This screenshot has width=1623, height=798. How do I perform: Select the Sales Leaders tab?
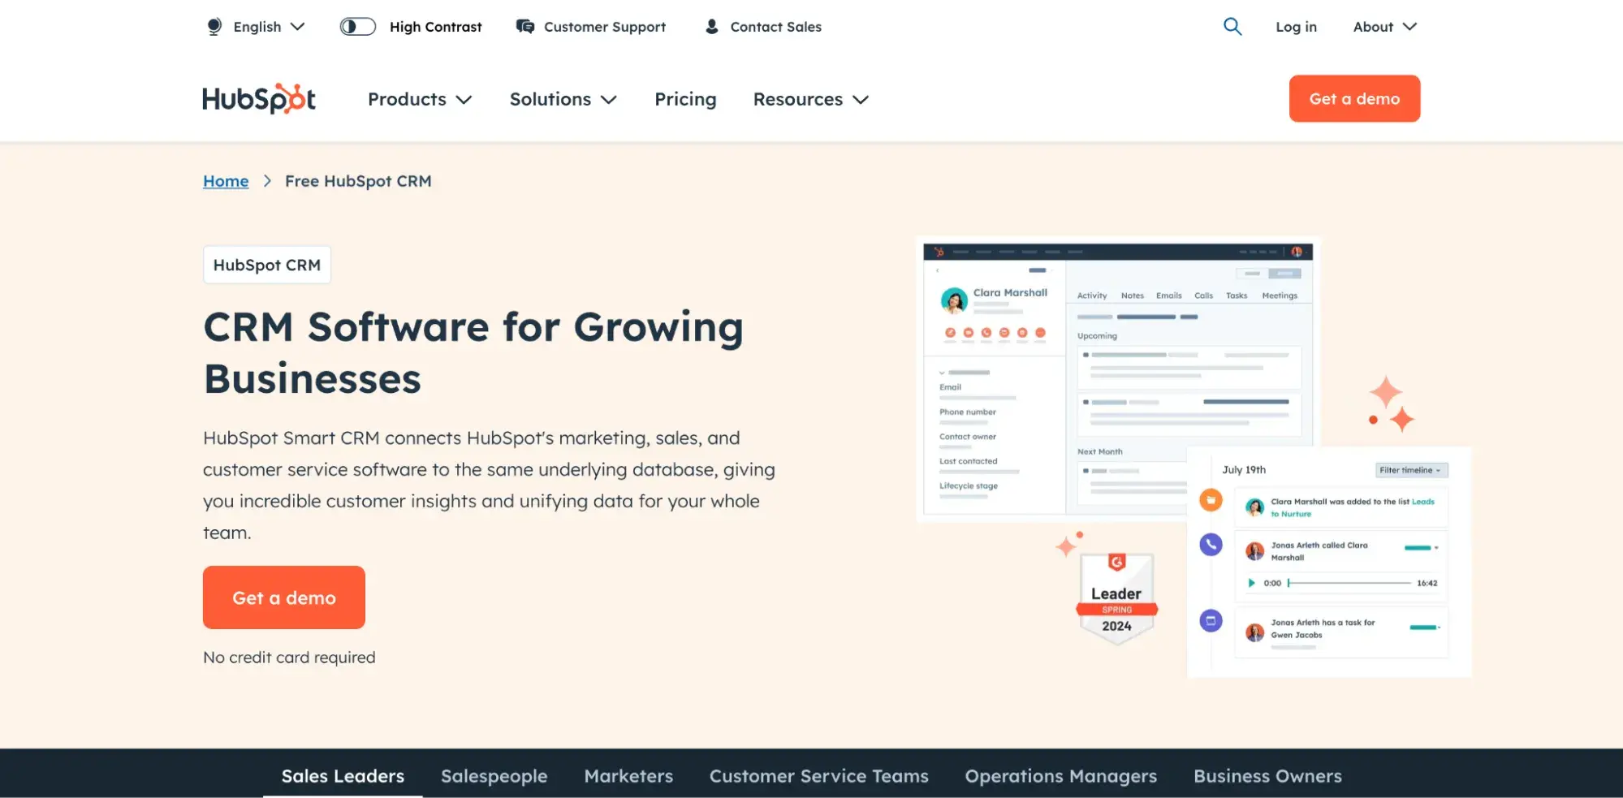[x=343, y=776]
